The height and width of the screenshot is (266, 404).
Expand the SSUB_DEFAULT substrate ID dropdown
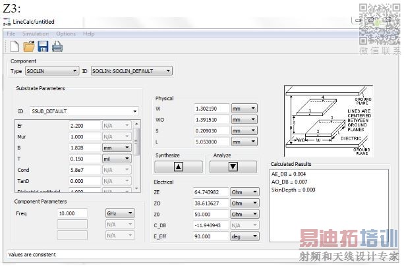click(84, 111)
